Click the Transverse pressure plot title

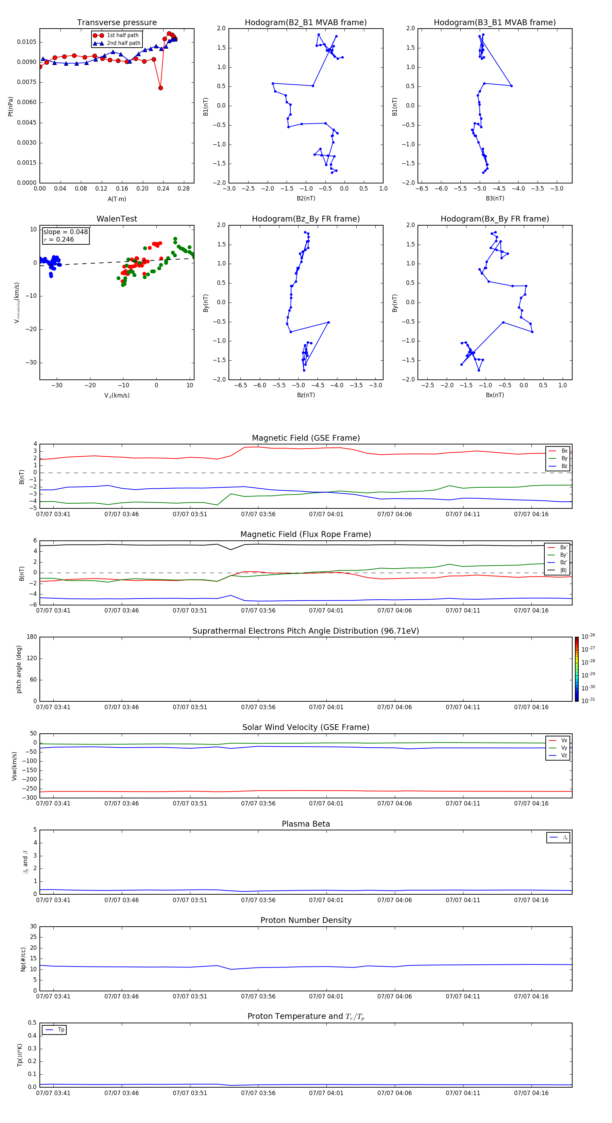117,23
